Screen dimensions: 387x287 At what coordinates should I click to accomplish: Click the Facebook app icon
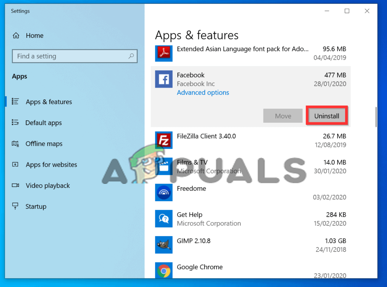164,79
